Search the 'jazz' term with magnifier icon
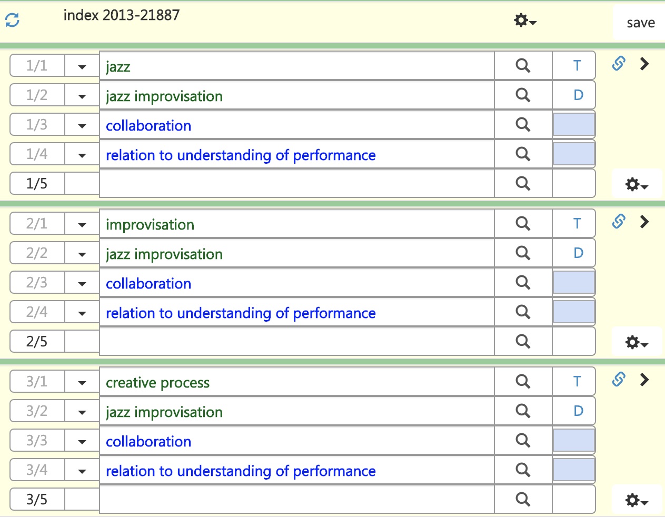 tap(523, 66)
